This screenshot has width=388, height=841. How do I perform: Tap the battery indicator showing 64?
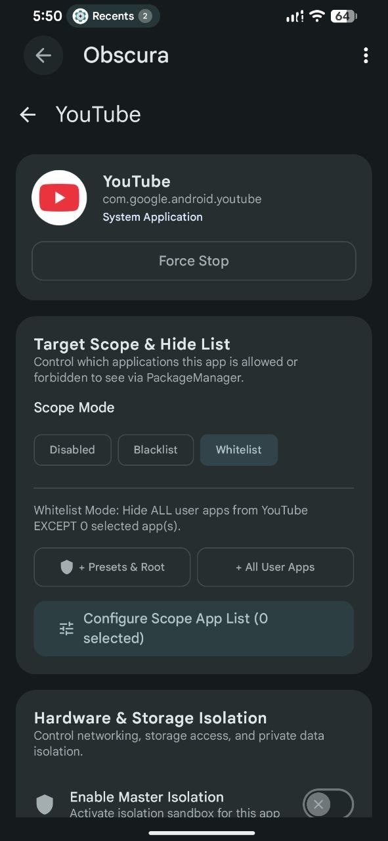pyautogui.click(x=343, y=16)
